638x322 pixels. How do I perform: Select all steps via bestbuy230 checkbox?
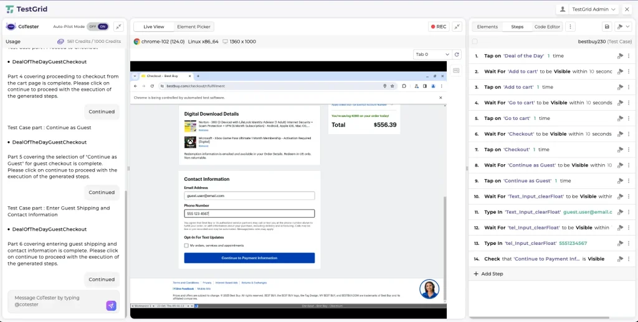474,42
